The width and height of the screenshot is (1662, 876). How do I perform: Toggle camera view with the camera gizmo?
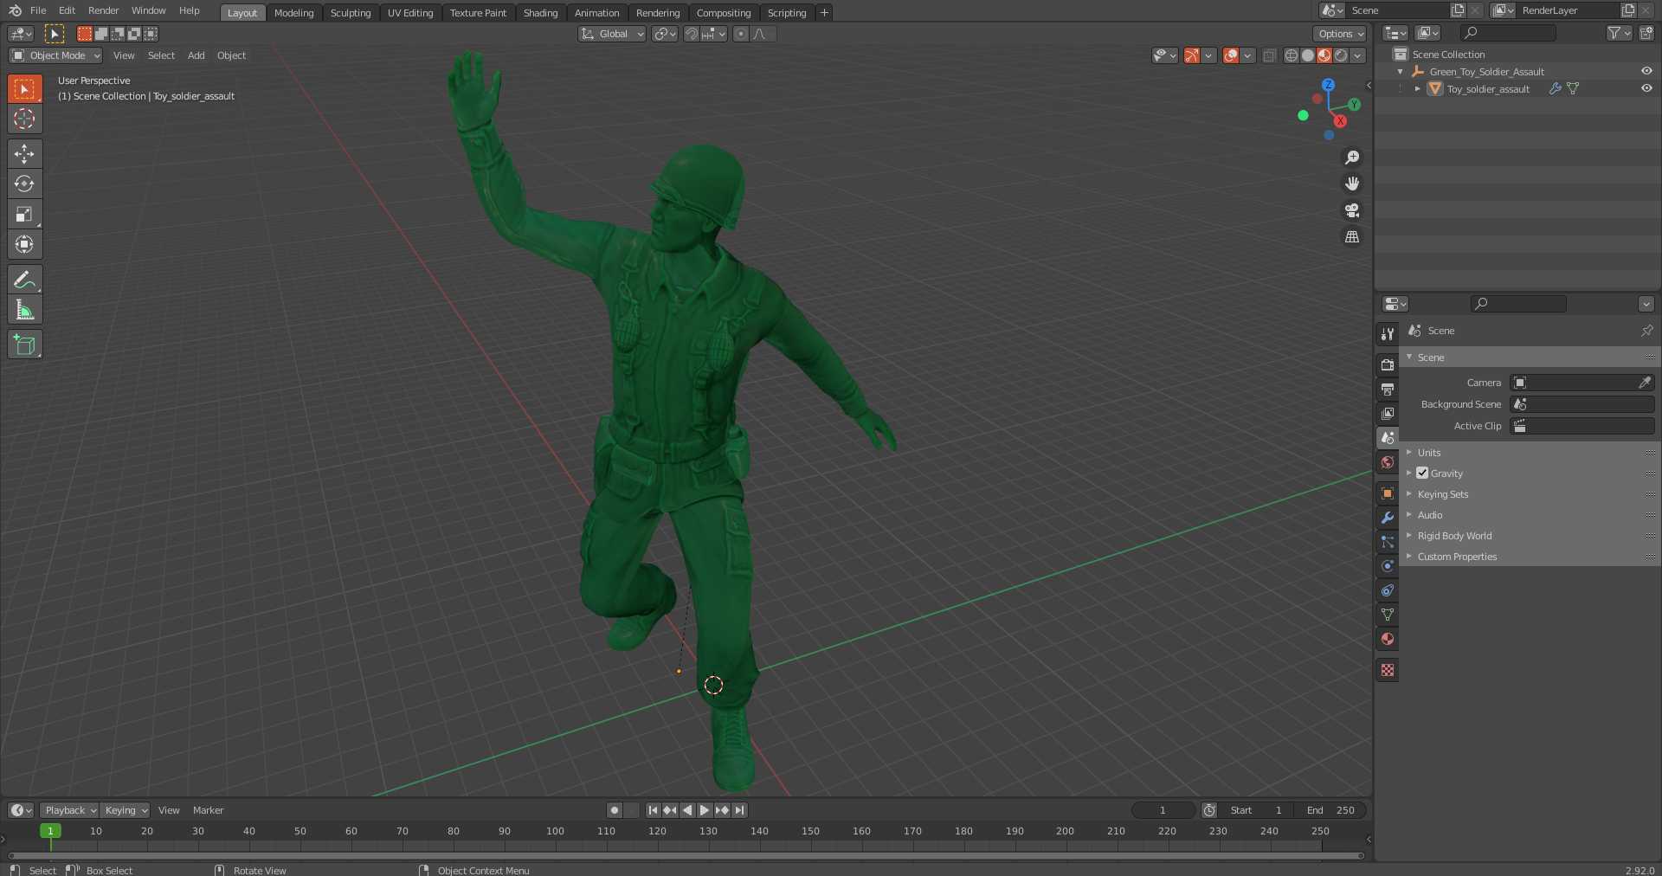point(1352,210)
